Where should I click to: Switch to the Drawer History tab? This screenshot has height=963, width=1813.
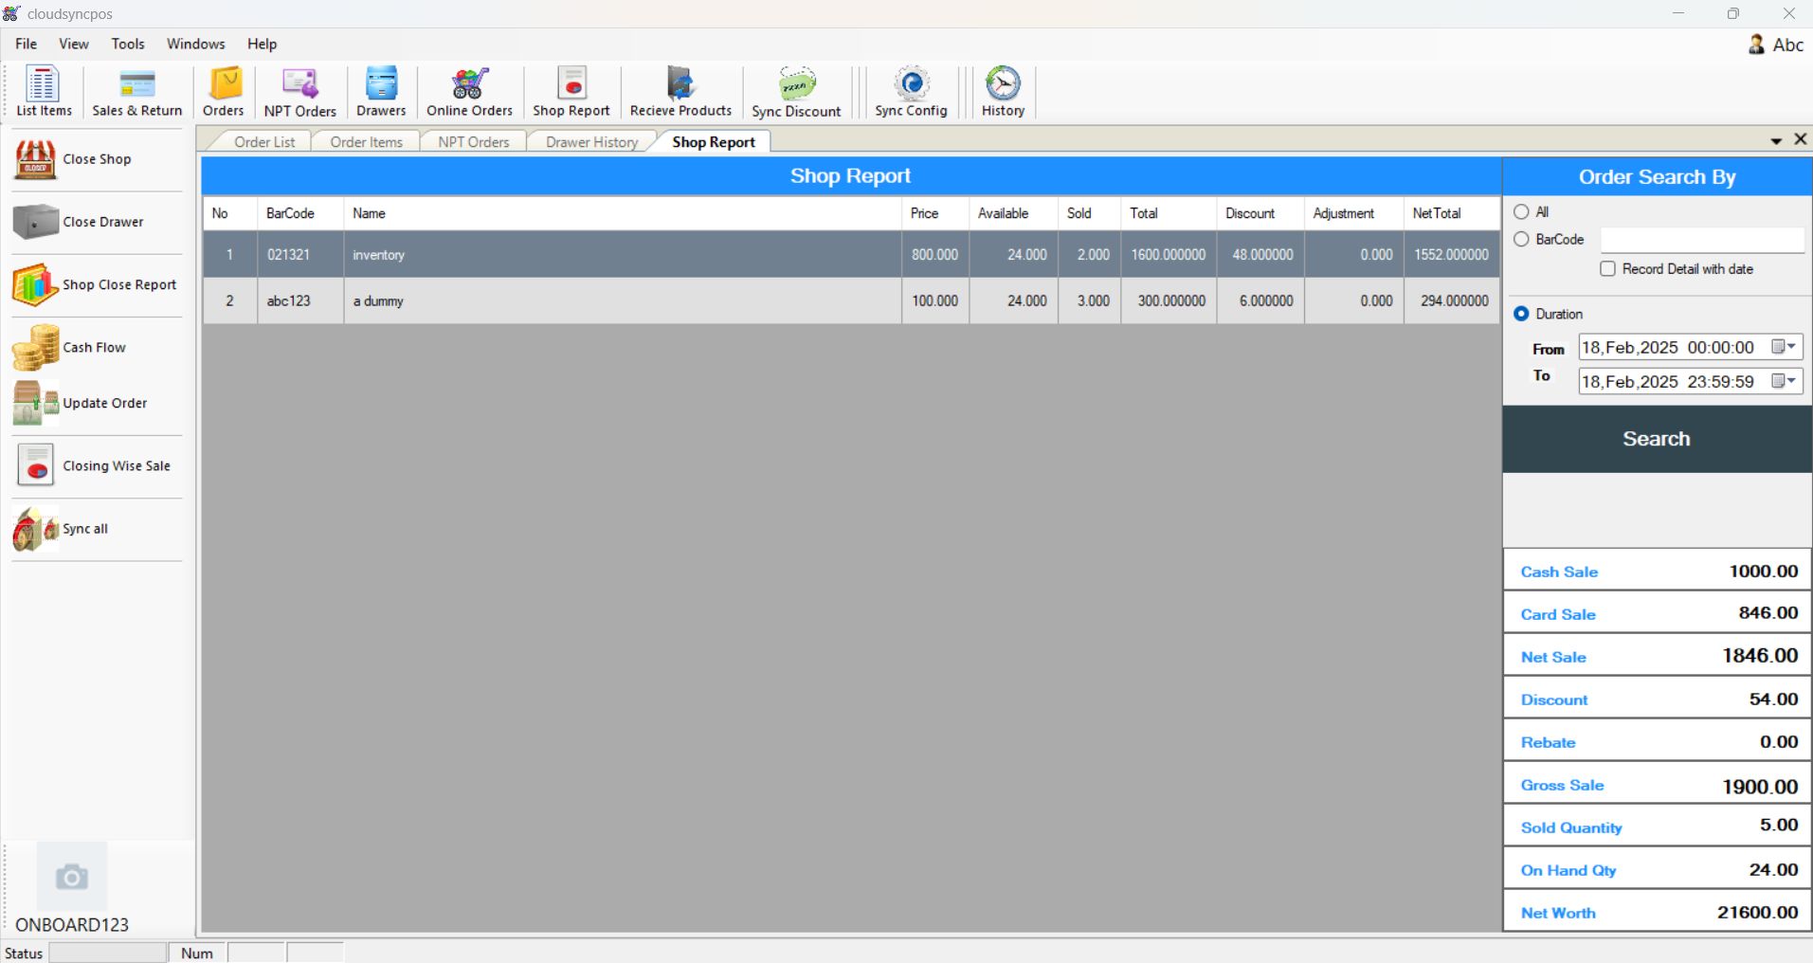click(x=591, y=142)
